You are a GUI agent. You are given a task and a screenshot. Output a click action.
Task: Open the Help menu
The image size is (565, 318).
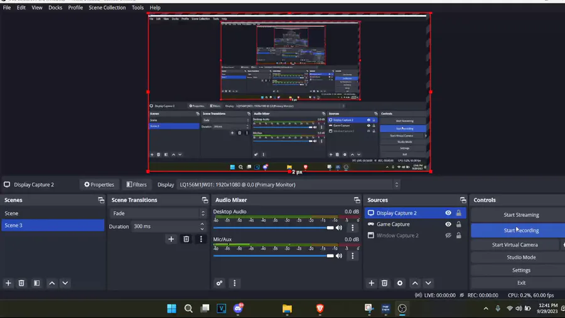click(x=155, y=8)
